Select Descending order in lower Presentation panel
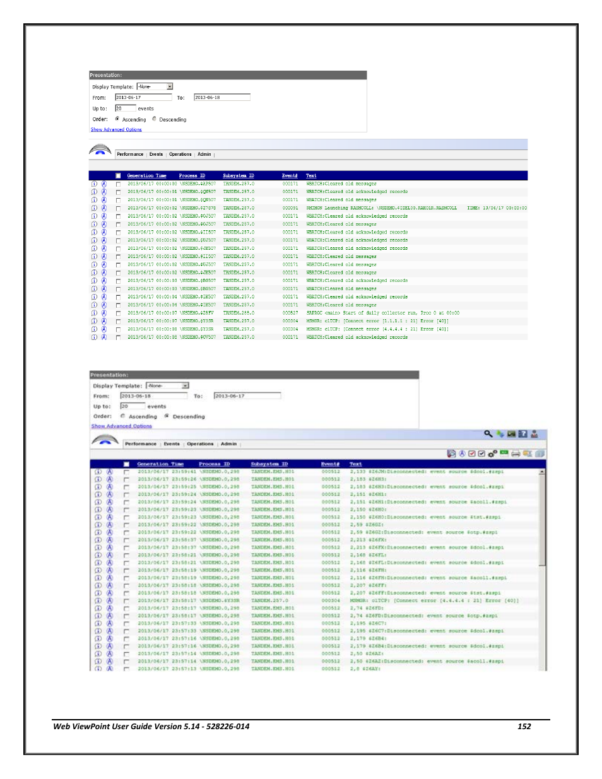This screenshot has width=602, height=779. [167, 416]
